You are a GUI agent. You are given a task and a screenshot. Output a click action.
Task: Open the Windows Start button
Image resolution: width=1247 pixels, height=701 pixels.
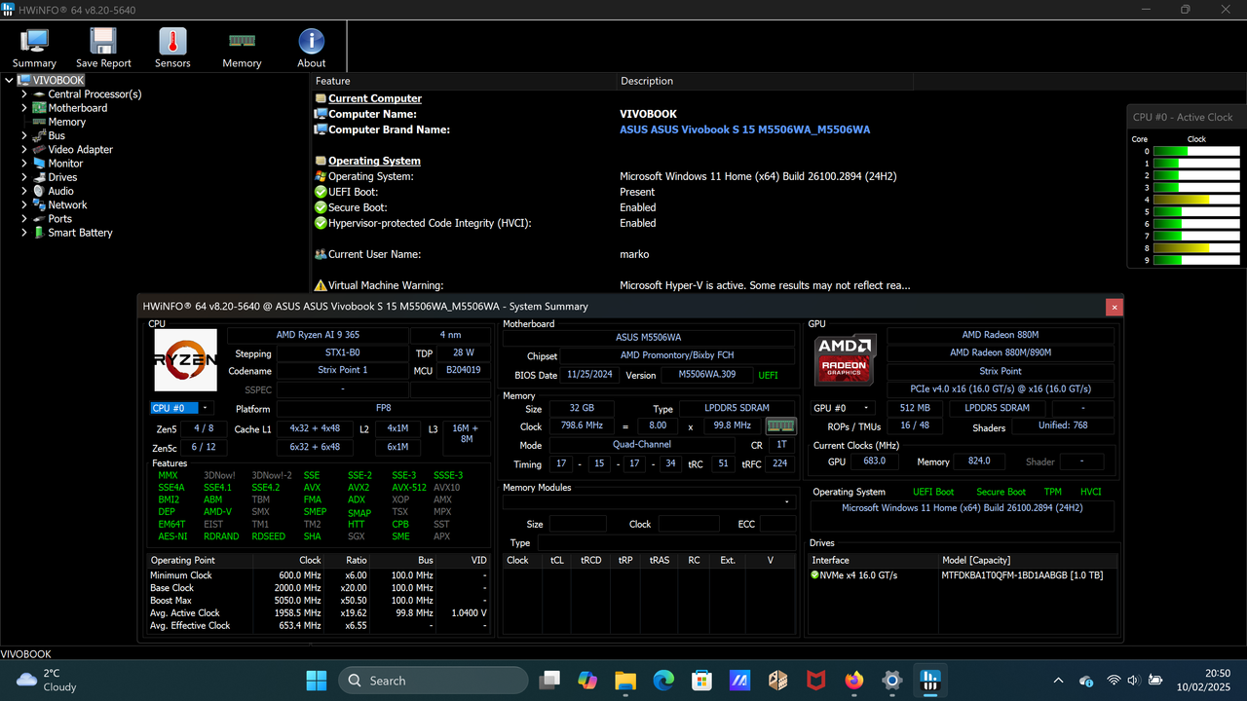pyautogui.click(x=318, y=680)
